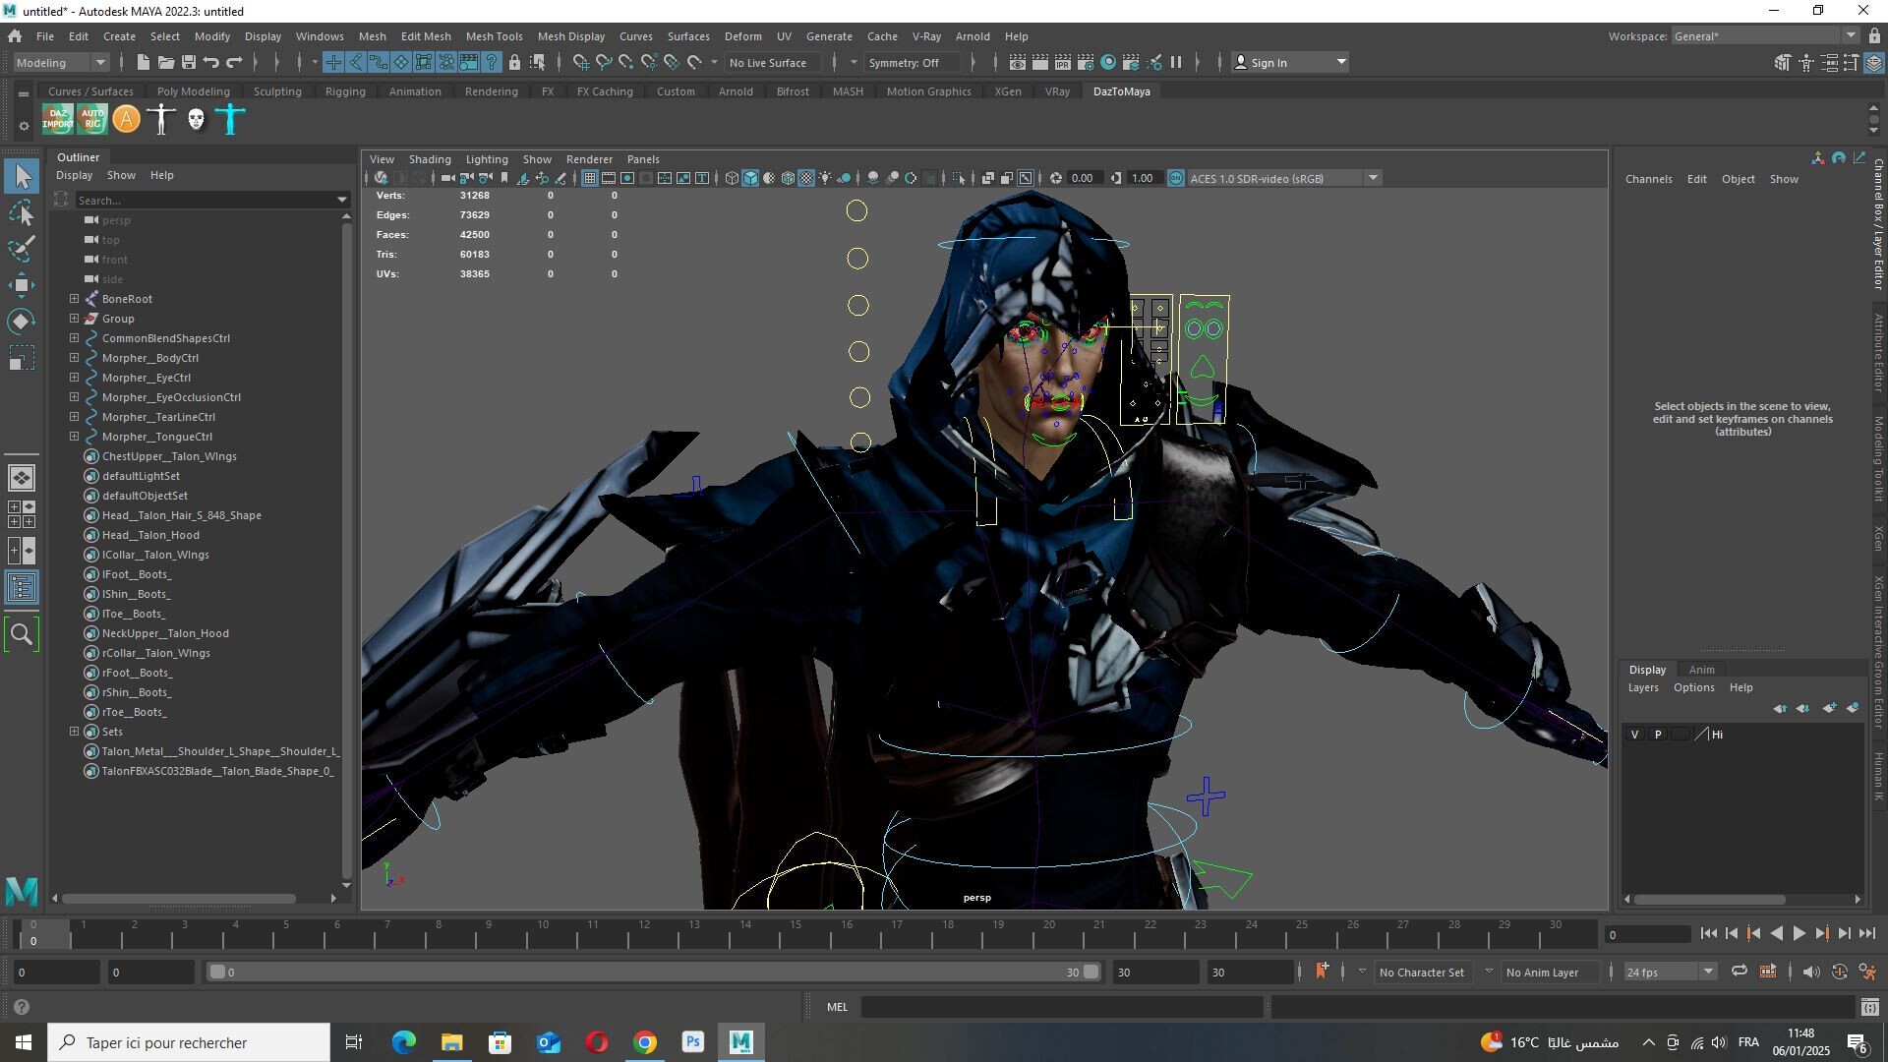This screenshot has width=1888, height=1062.
Task: Click the Outliner horizontal scrollbar
Action: tap(177, 899)
